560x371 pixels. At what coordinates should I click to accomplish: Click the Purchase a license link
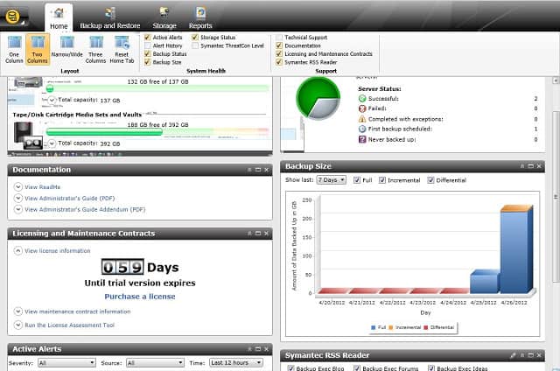pyautogui.click(x=140, y=297)
